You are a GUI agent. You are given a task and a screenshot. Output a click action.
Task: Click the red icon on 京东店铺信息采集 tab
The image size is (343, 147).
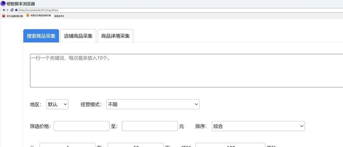[3, 16]
